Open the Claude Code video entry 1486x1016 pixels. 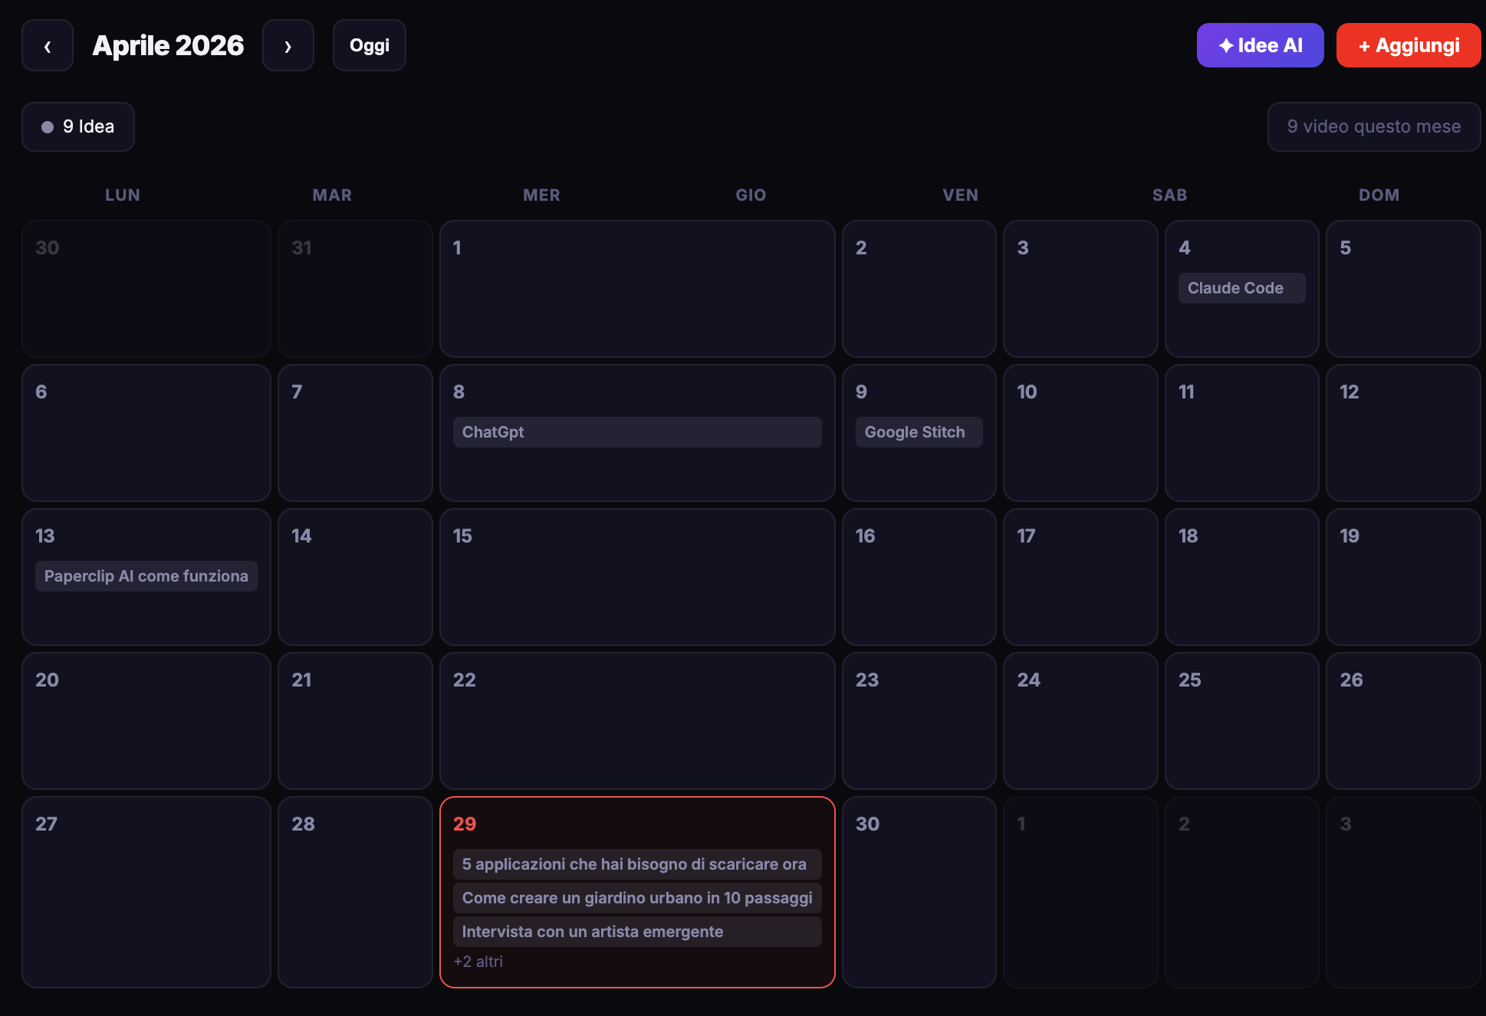1241,289
